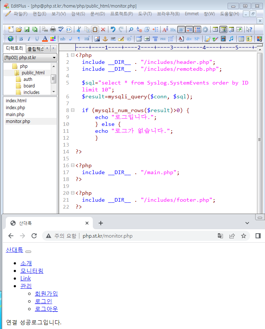The height and width of the screenshot is (329, 265).
Task: Open the browser preview globe icon
Action: tap(11, 38)
